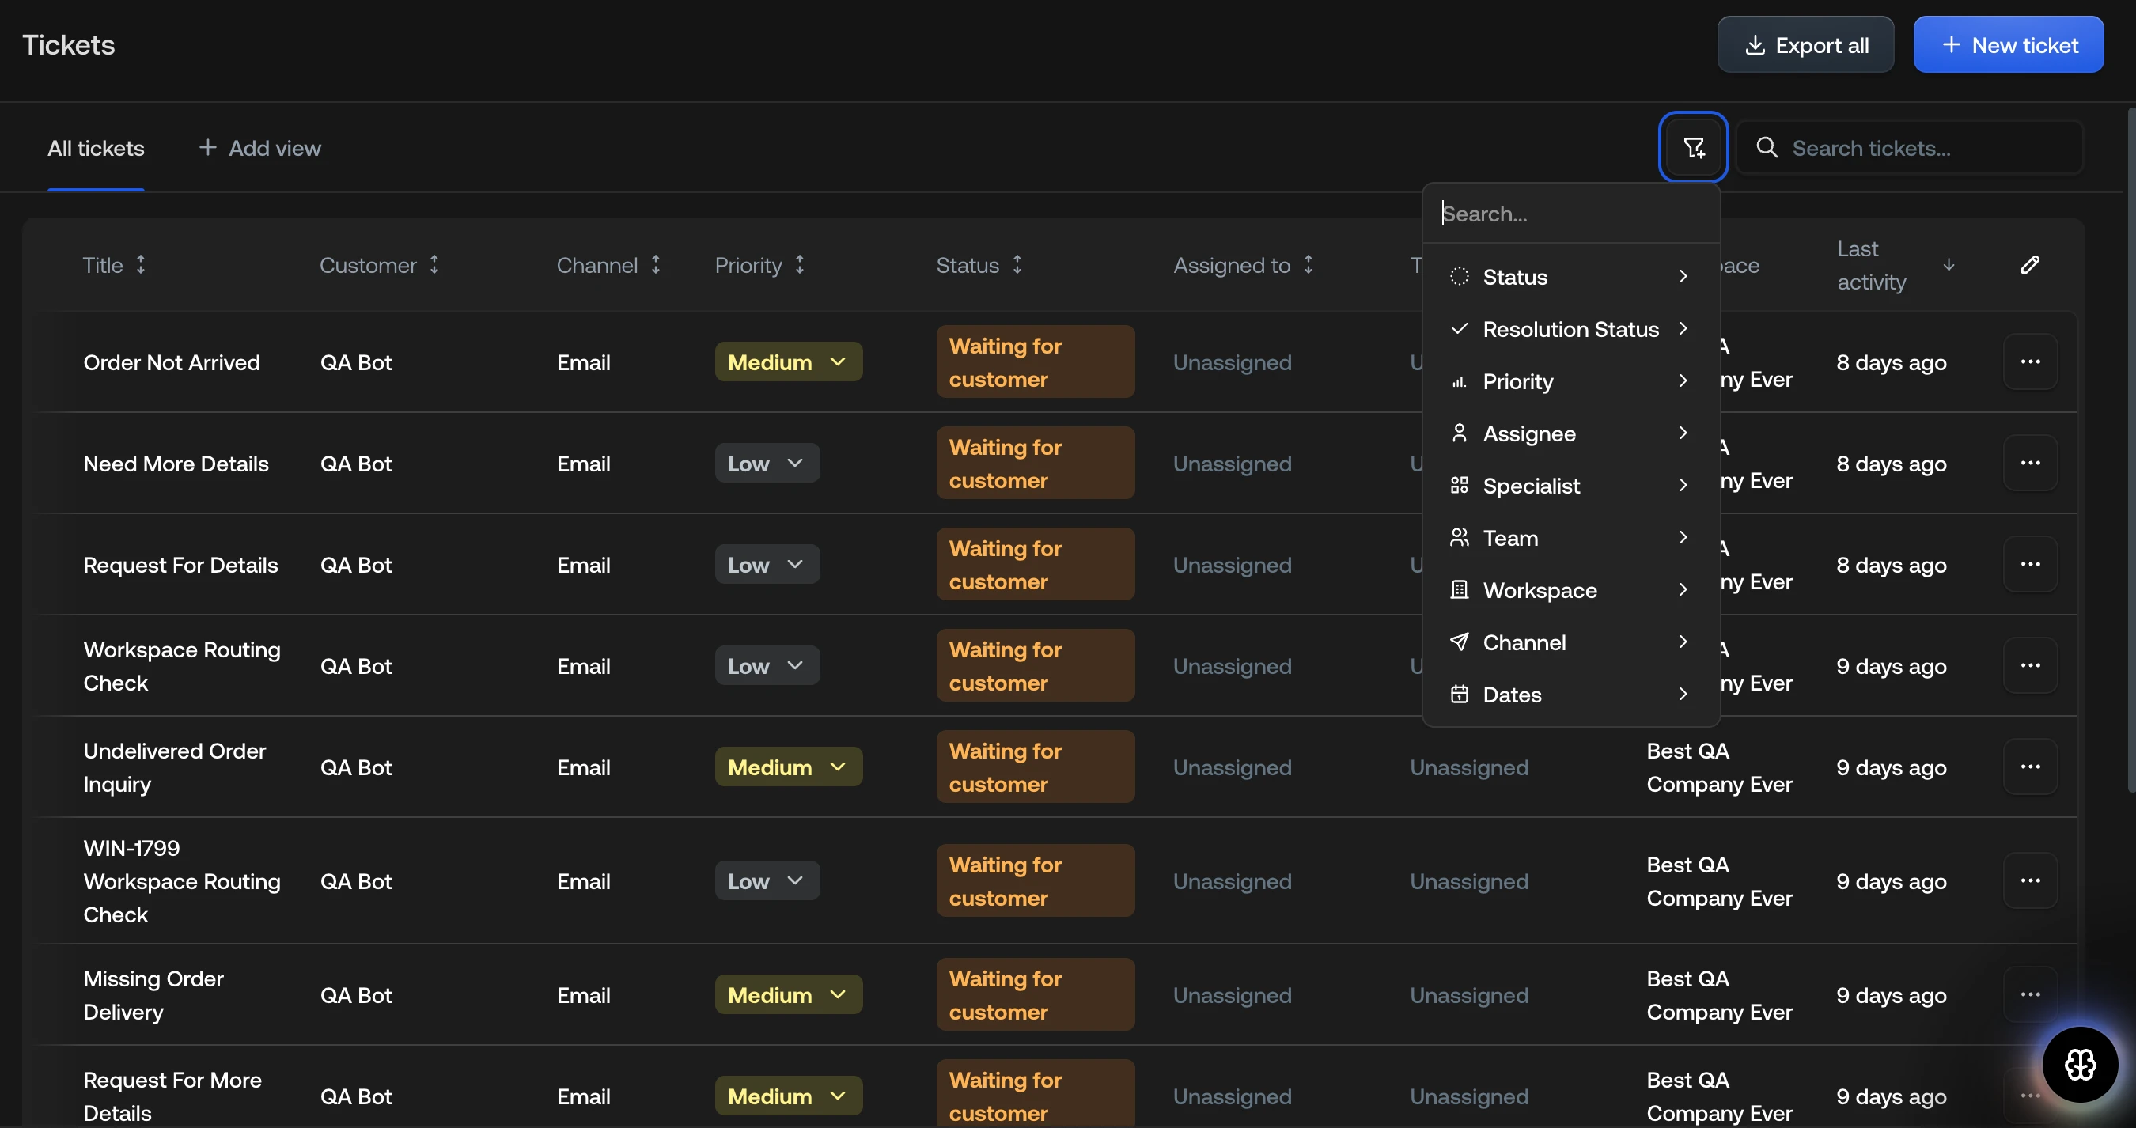Open actions menu for Undelivered Order Inquiry
Image resolution: width=2136 pixels, height=1128 pixels.
(2030, 767)
